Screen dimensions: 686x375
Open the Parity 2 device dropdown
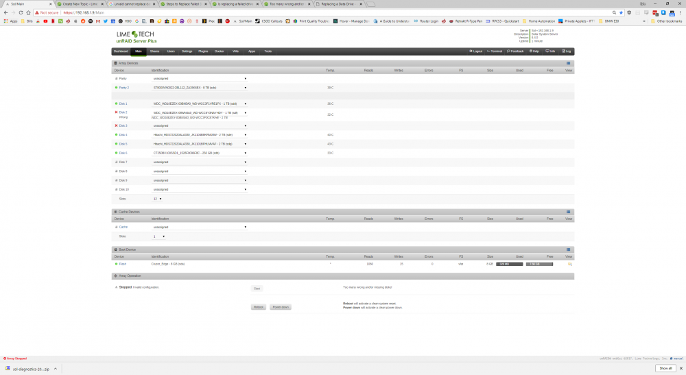coord(200,88)
